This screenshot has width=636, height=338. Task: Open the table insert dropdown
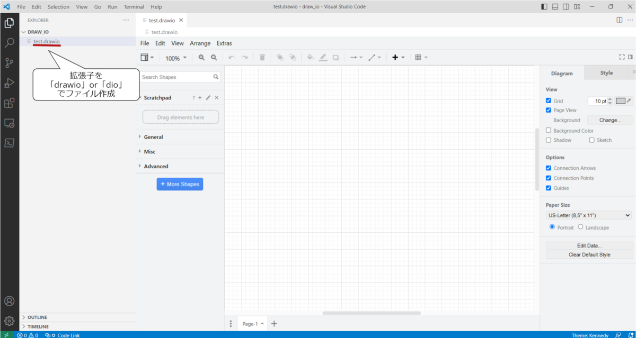click(421, 58)
